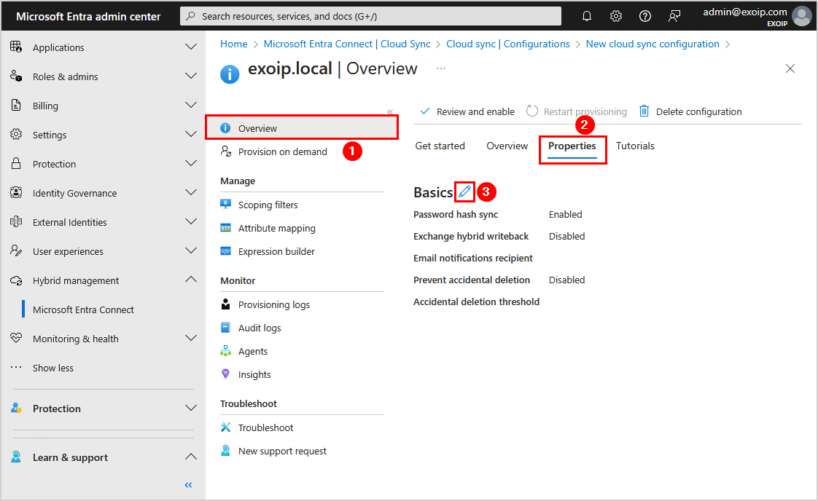The image size is (818, 501).
Task: Click the Delete configuration trash icon
Action: [644, 111]
